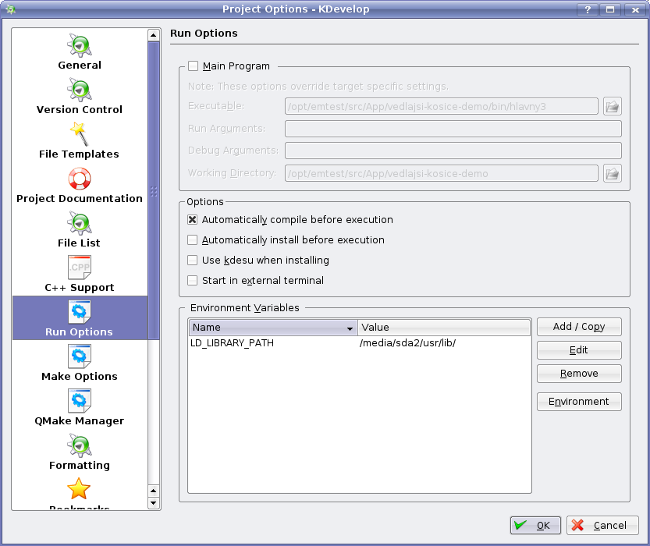Open the C++ Support page icon

pyautogui.click(x=80, y=268)
